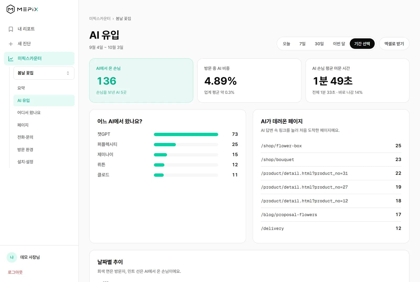The image size is (420, 282).
Task: Click the 퍼플렉시티 progress bar
Action: point(186,145)
